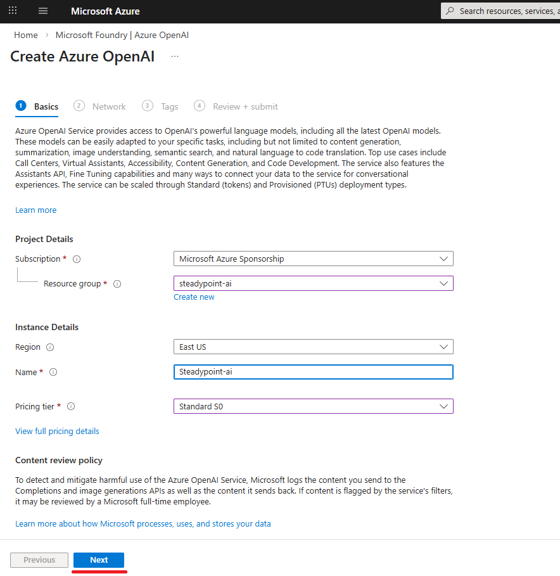
Task: Click the Home breadcrumb link
Action: 26,35
